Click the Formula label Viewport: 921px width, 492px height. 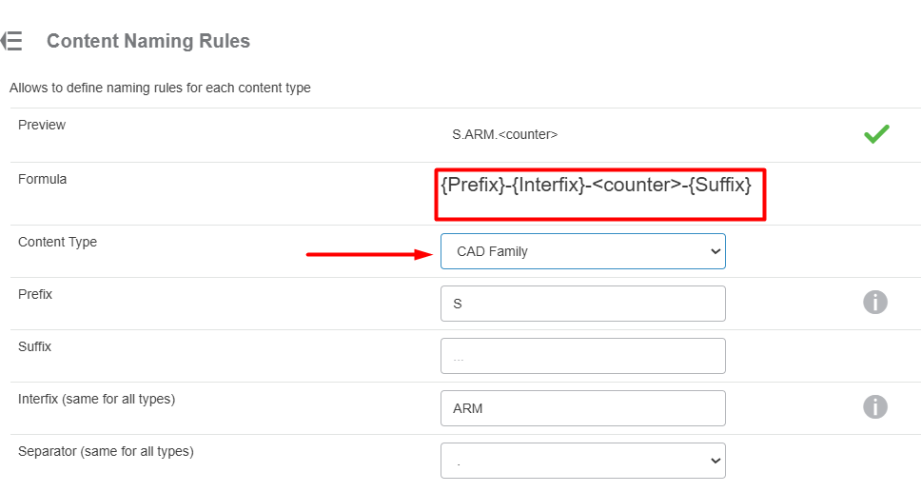point(42,179)
